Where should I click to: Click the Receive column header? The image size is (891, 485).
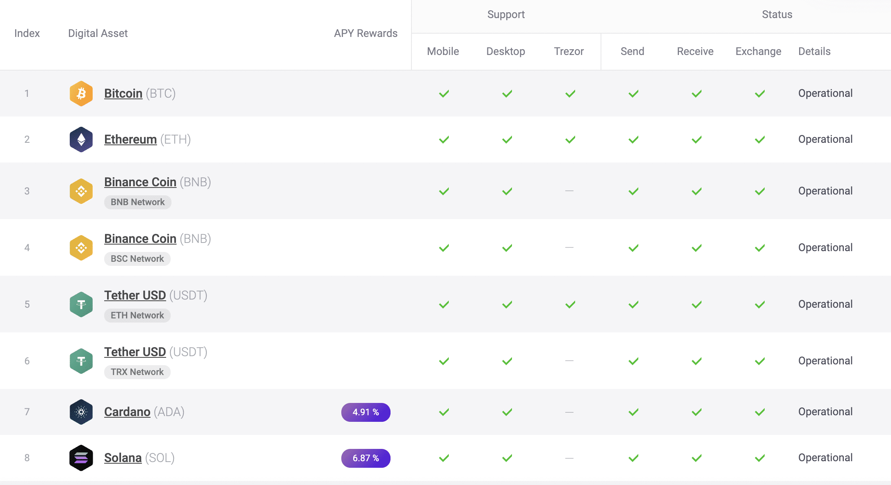695,51
